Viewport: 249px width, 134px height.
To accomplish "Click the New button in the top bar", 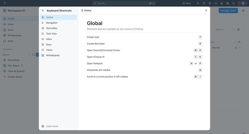I will [186, 3].
